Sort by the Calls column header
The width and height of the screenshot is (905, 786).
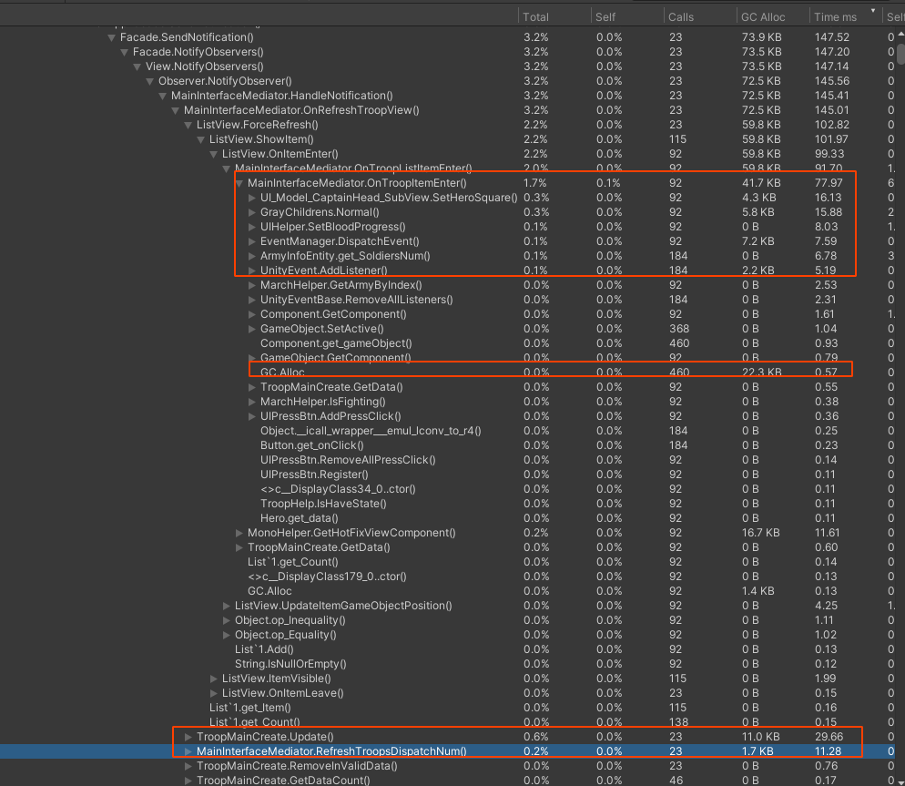coord(681,16)
